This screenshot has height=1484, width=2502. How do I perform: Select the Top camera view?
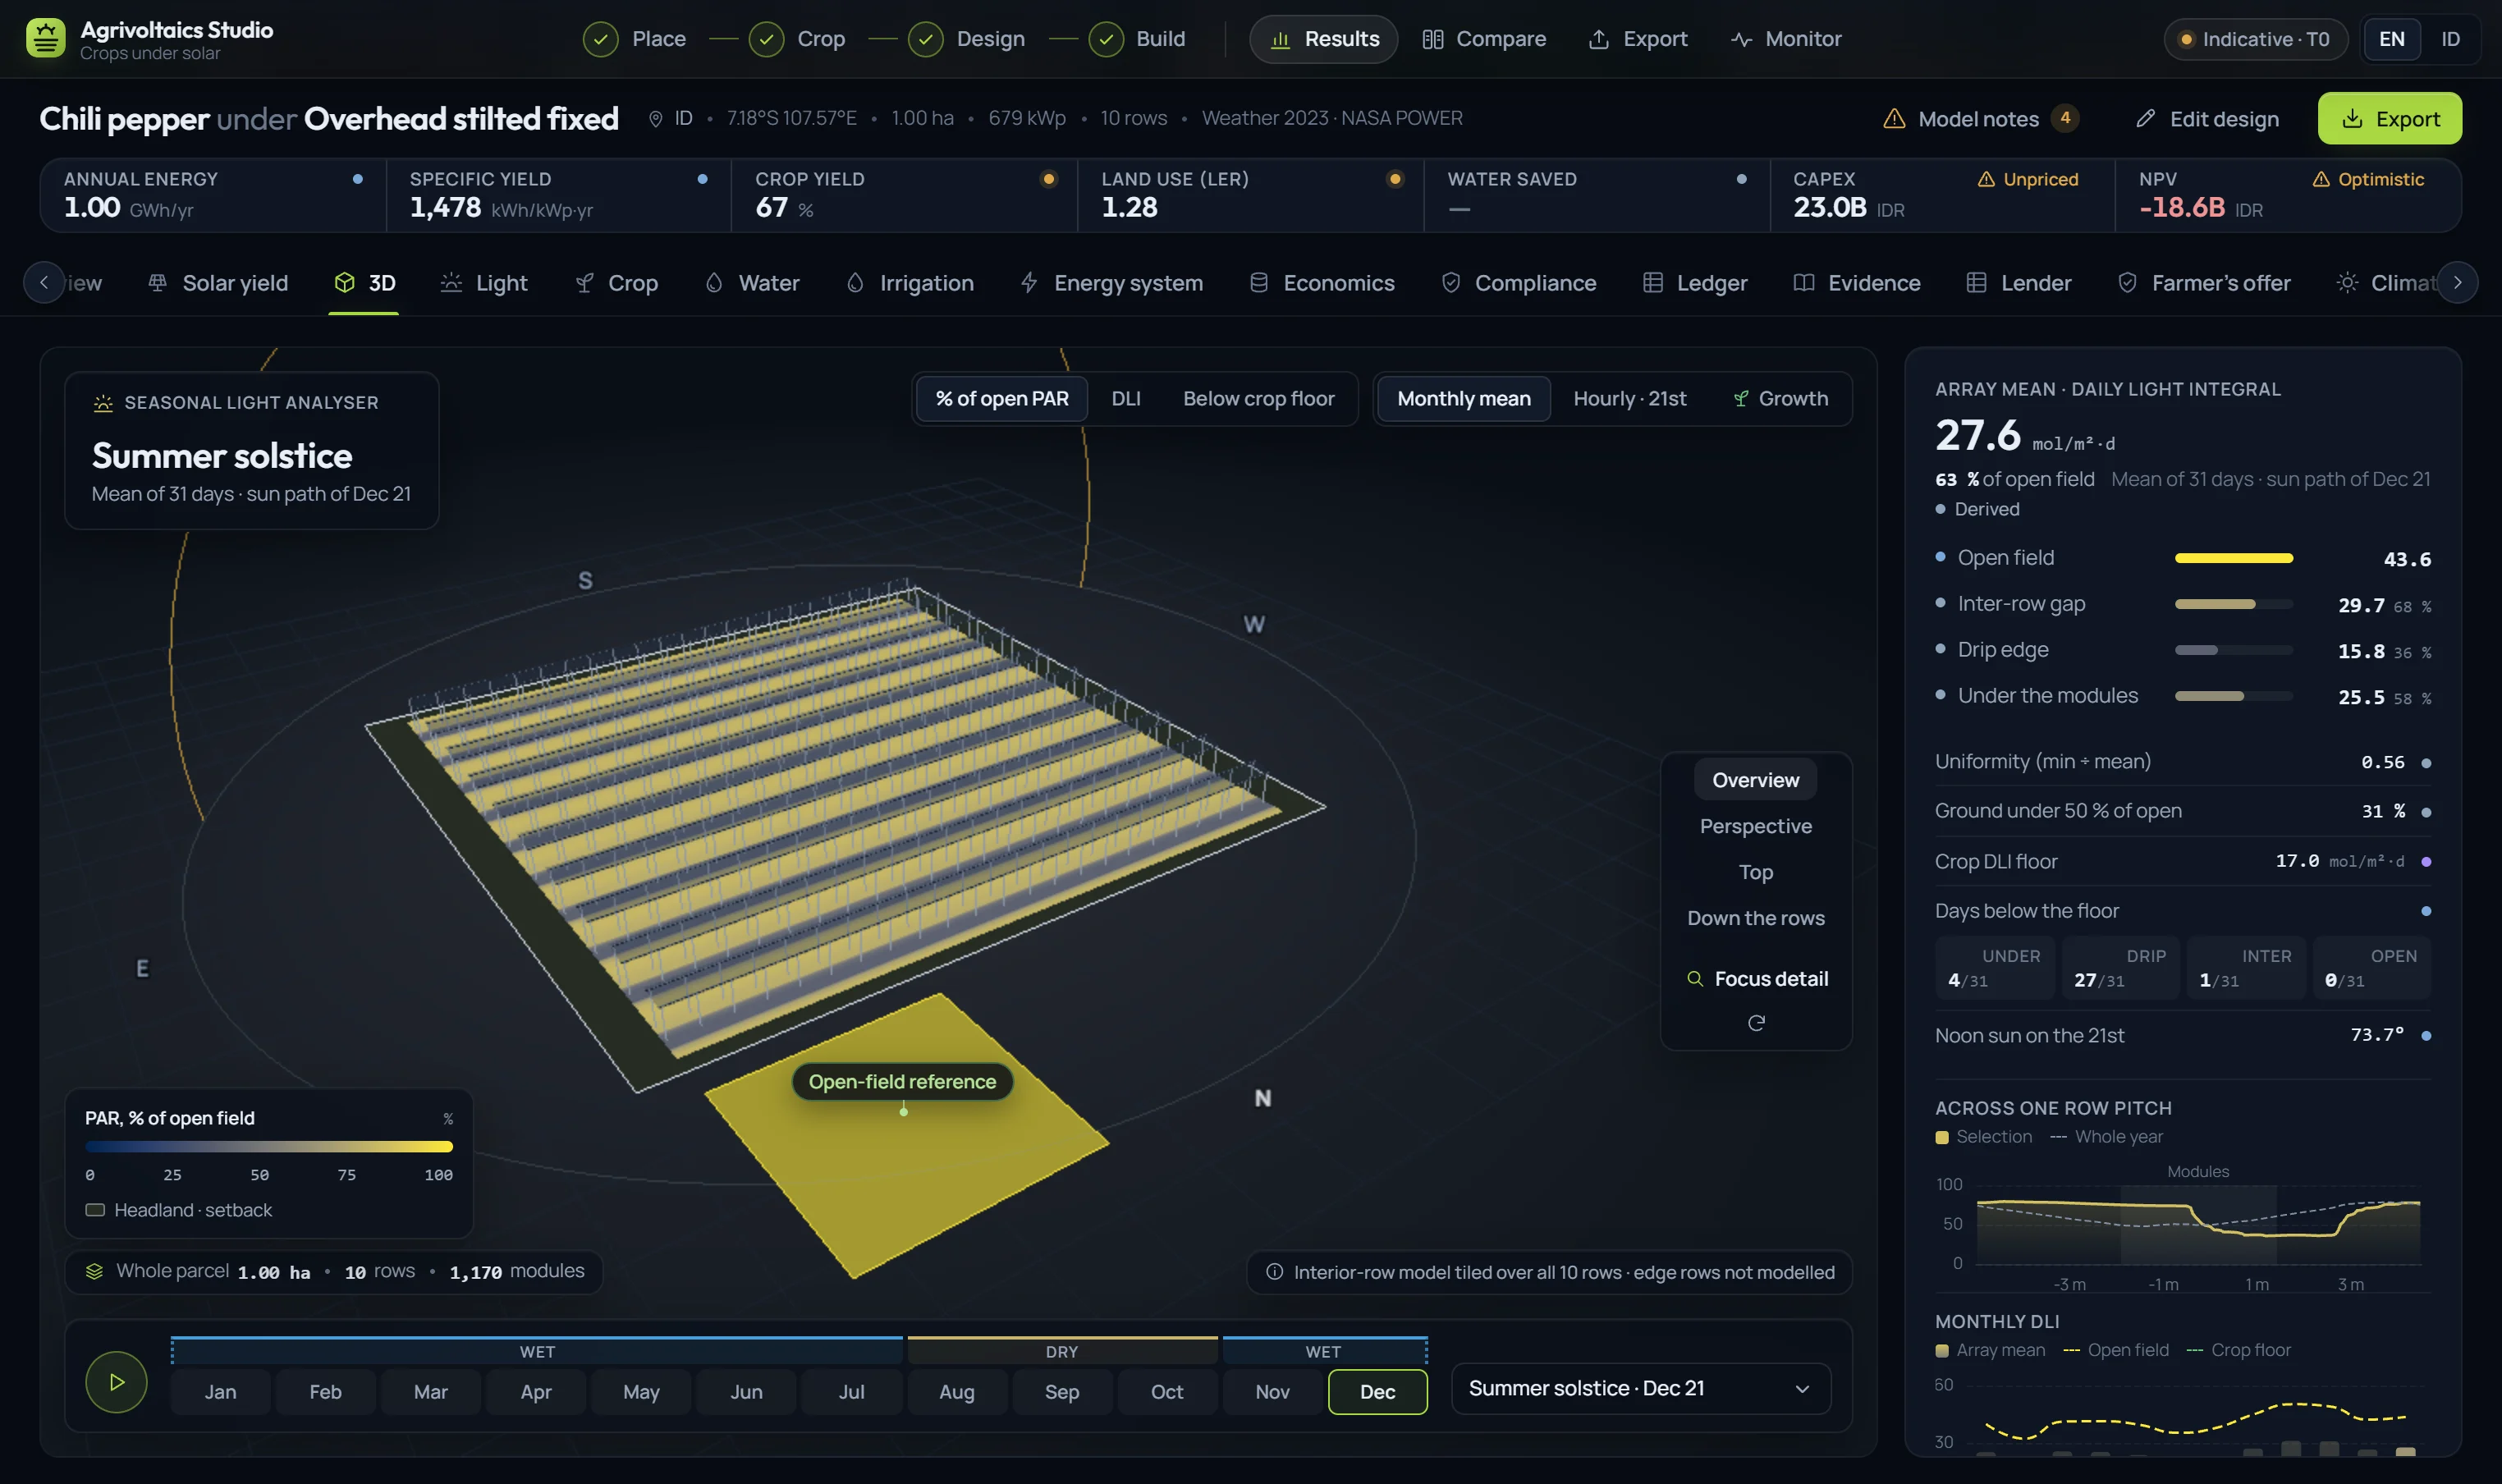pos(1755,872)
